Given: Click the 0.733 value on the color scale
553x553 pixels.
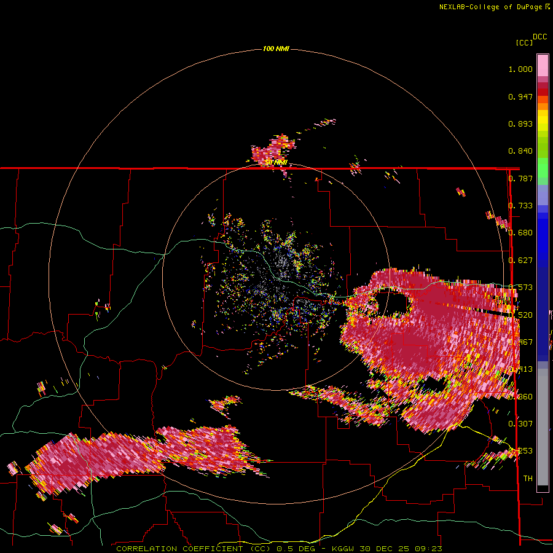Looking at the screenshot, I should (x=520, y=206).
